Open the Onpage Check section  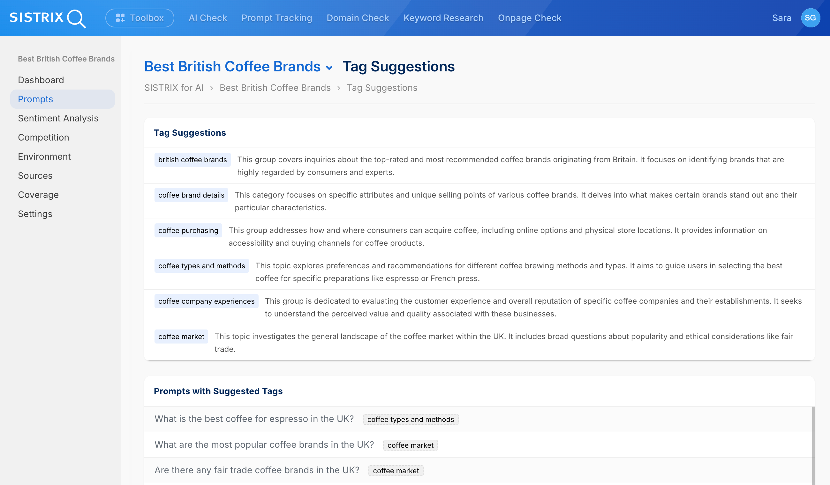coord(529,18)
